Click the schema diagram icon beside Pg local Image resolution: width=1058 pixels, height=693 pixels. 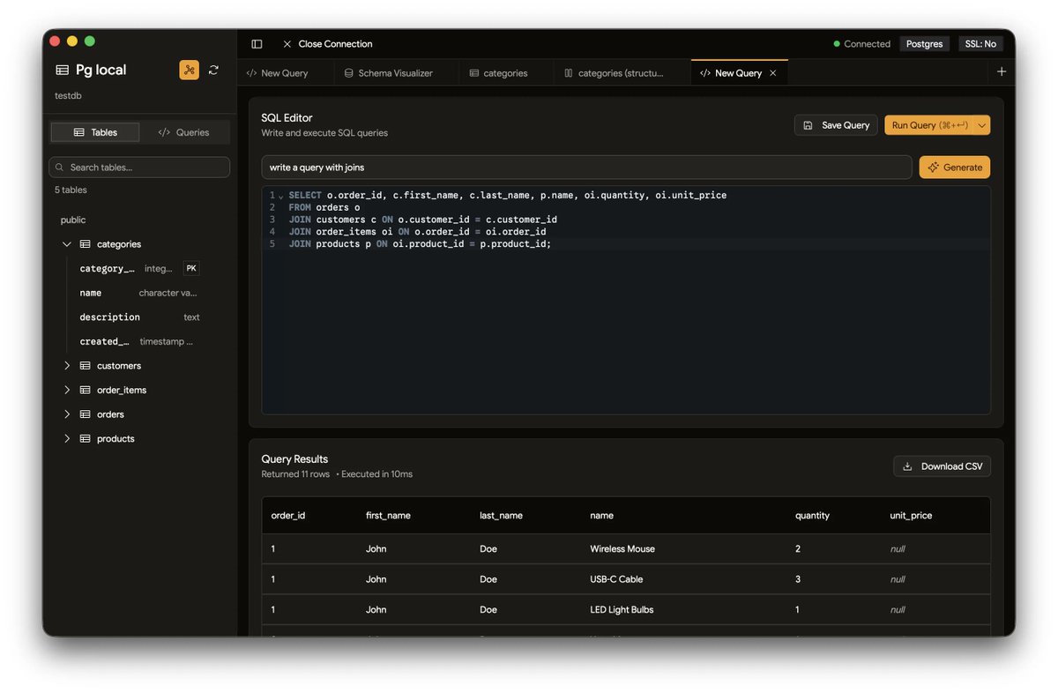tap(189, 70)
